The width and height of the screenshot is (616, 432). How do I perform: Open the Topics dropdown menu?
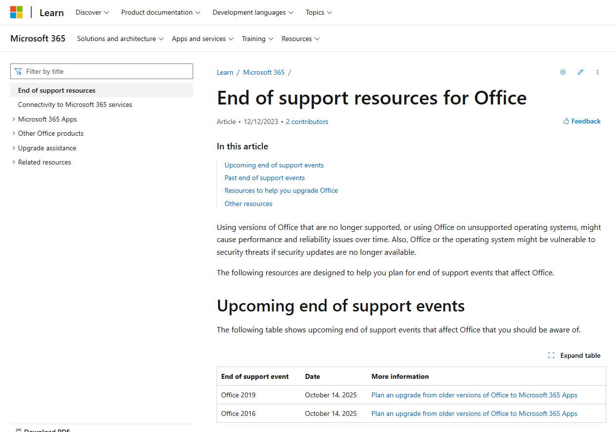[x=319, y=13]
